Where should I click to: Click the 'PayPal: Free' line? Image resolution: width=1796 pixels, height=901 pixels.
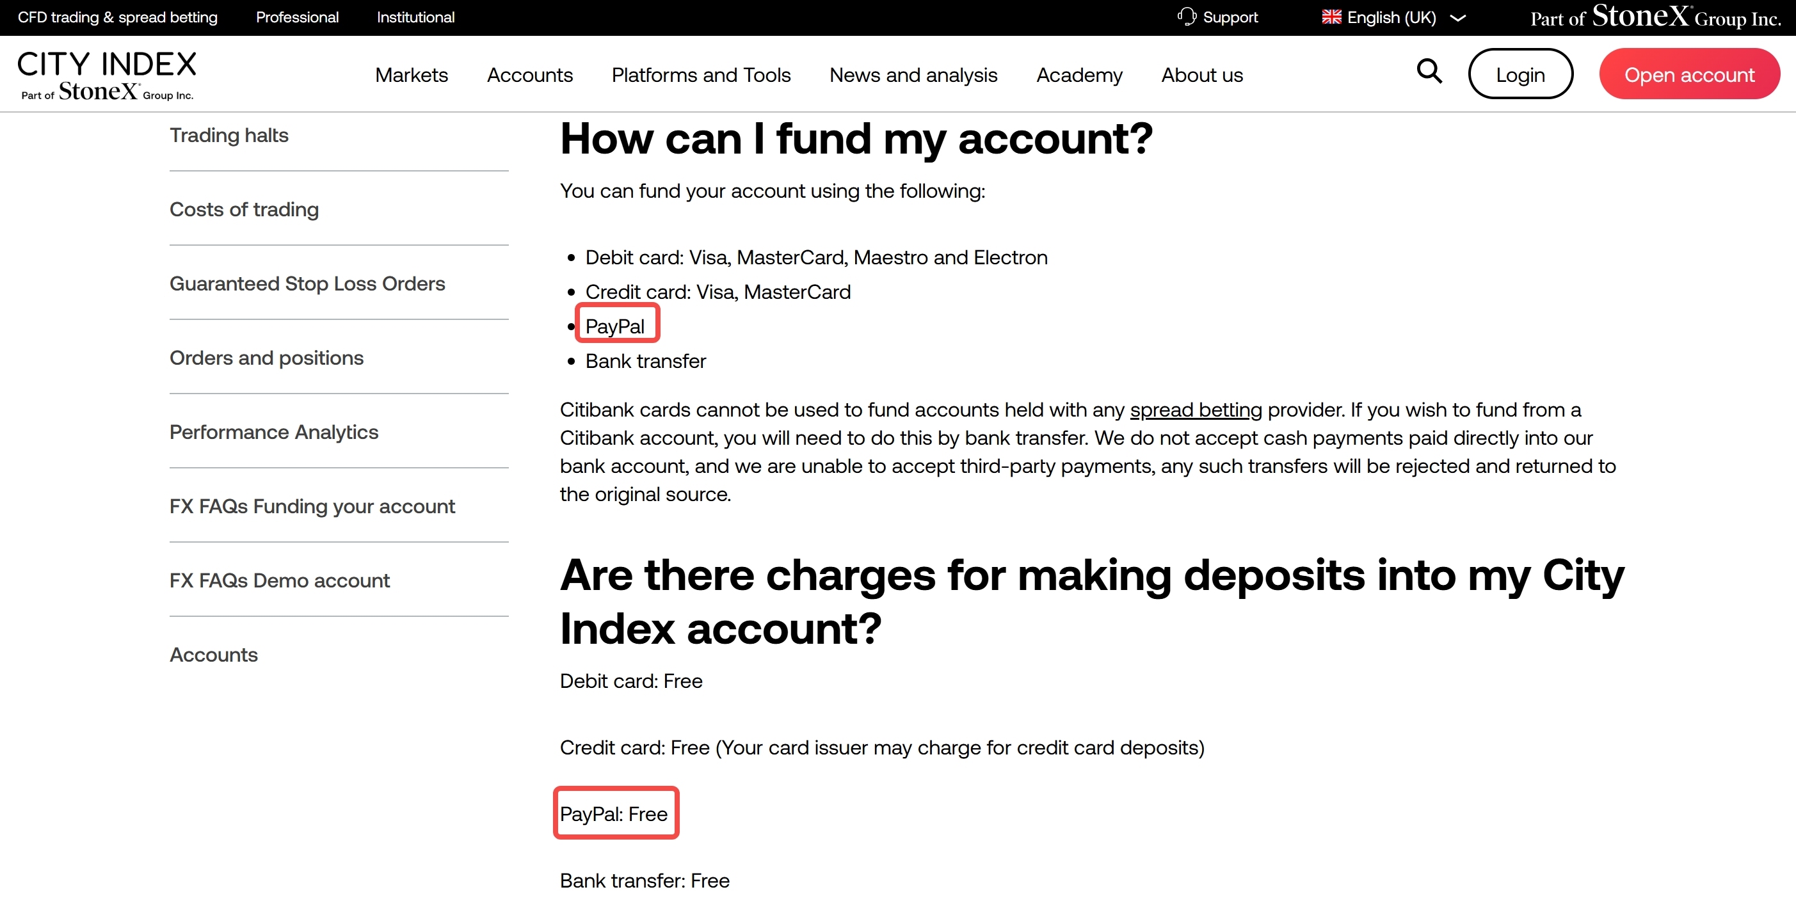(x=614, y=814)
